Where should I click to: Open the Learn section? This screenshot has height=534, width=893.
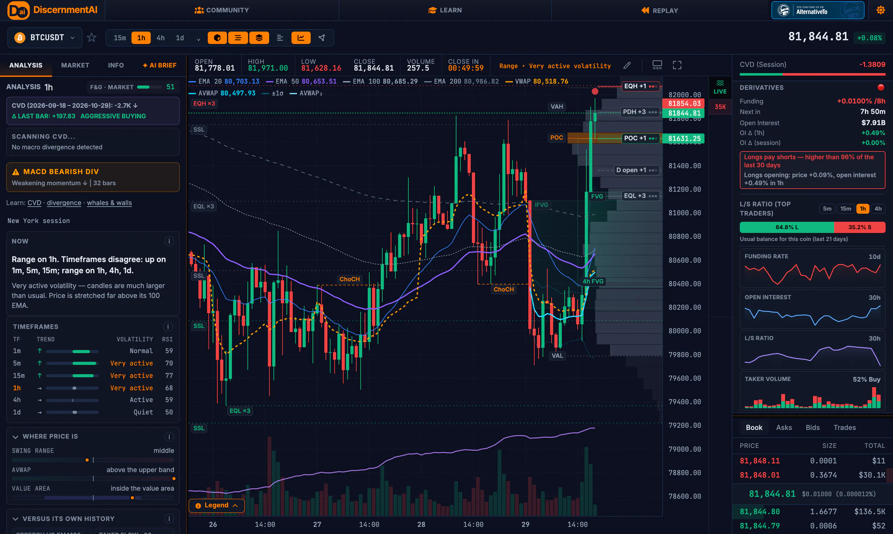445,11
